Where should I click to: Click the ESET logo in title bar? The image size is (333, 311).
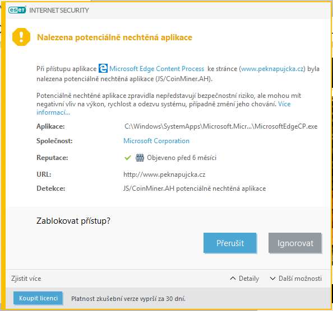17,10
